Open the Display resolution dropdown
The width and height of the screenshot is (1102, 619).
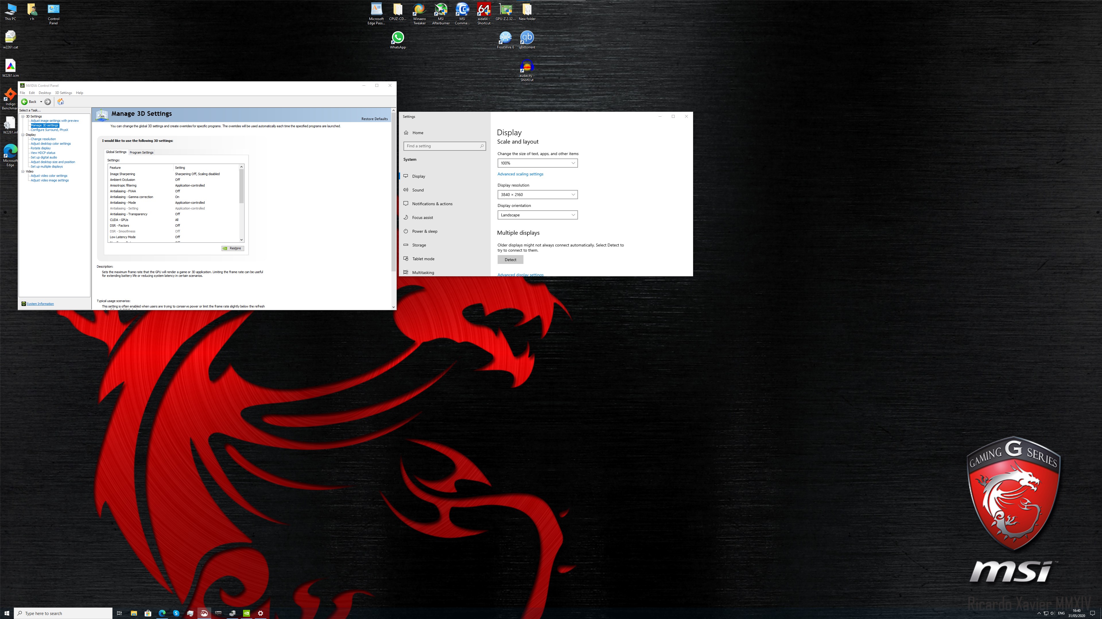tap(537, 194)
